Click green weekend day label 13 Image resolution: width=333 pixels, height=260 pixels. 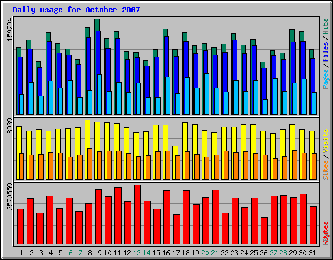click(x=137, y=253)
